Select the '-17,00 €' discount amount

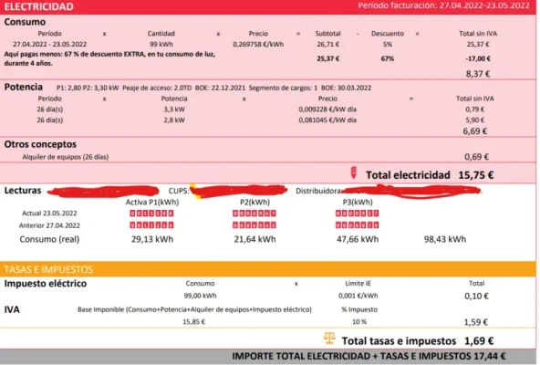pyautogui.click(x=478, y=58)
